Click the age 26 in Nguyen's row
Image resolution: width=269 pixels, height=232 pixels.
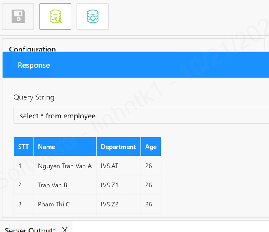click(151, 166)
